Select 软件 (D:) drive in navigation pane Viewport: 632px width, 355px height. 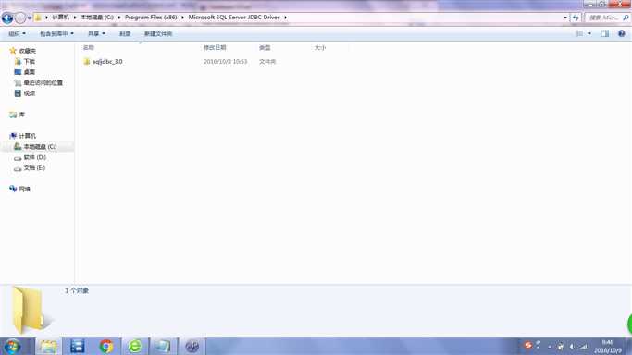pos(34,157)
